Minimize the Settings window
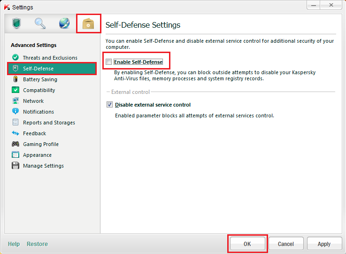 (314, 5)
